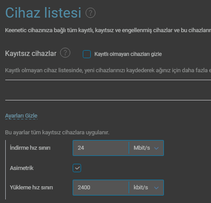Click the chevron arrow in the kbit/s selector

click(156, 188)
